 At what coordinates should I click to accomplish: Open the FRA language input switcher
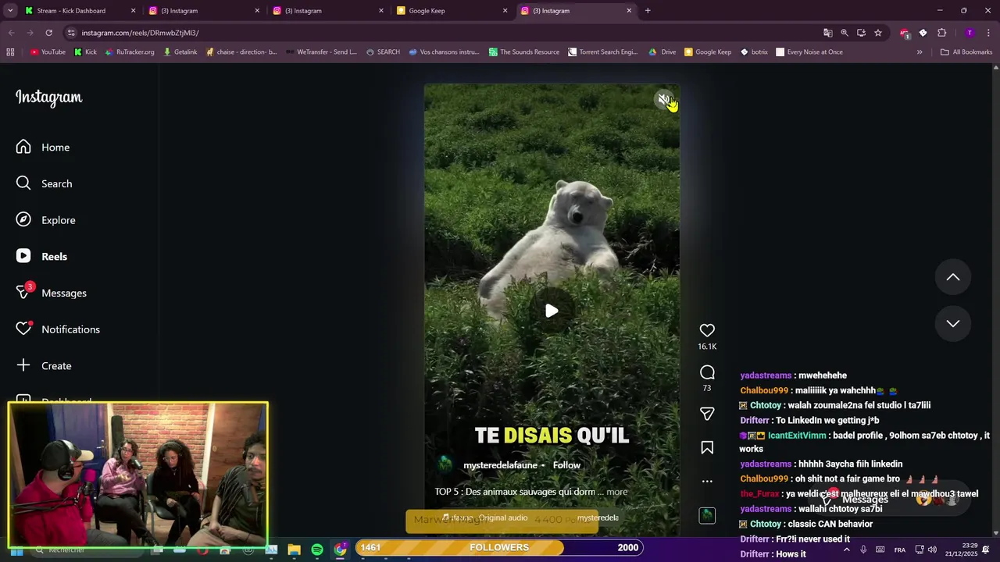click(900, 550)
